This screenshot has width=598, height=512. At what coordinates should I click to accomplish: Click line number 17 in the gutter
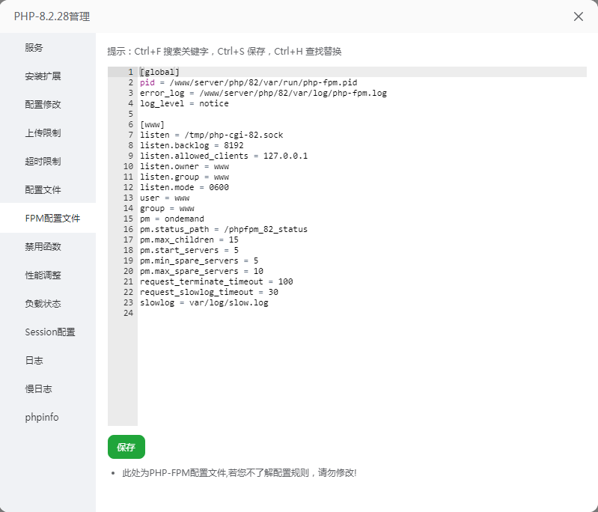click(129, 240)
